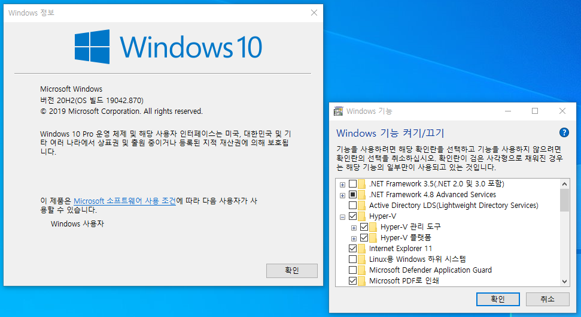Select Microsoft Defender Application Guard label
The width and height of the screenshot is (581, 317).
(431, 270)
